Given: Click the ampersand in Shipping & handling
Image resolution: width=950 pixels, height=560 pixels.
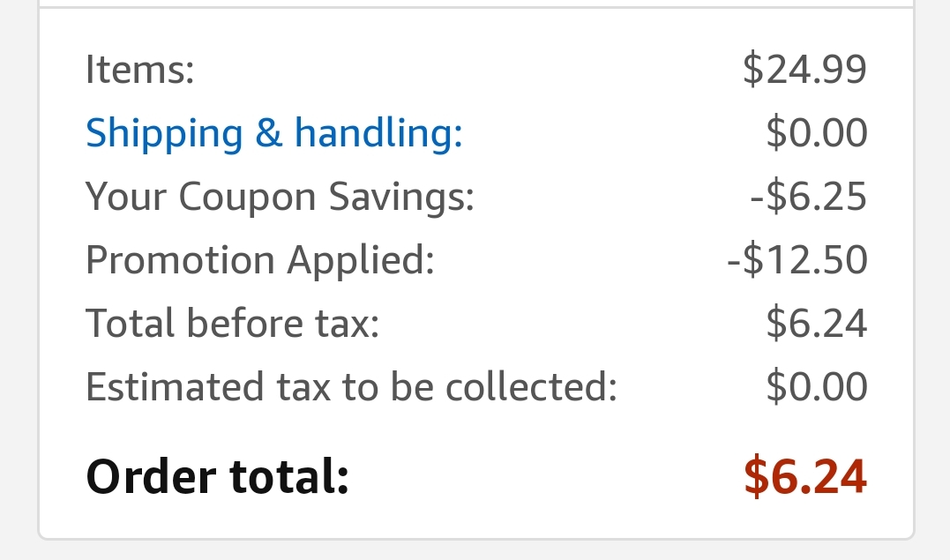Looking at the screenshot, I should 268,133.
